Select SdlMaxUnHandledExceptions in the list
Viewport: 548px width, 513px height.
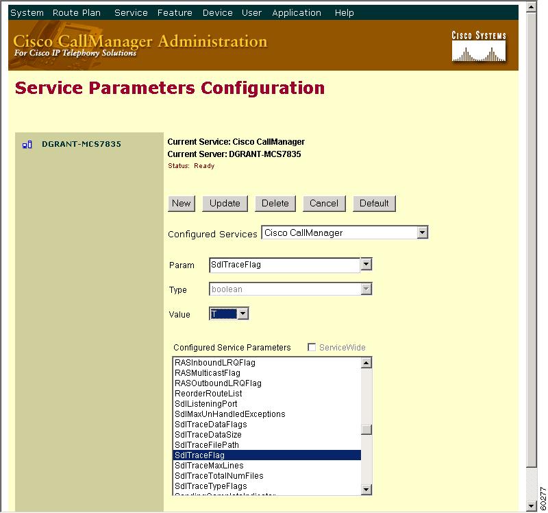[267, 414]
